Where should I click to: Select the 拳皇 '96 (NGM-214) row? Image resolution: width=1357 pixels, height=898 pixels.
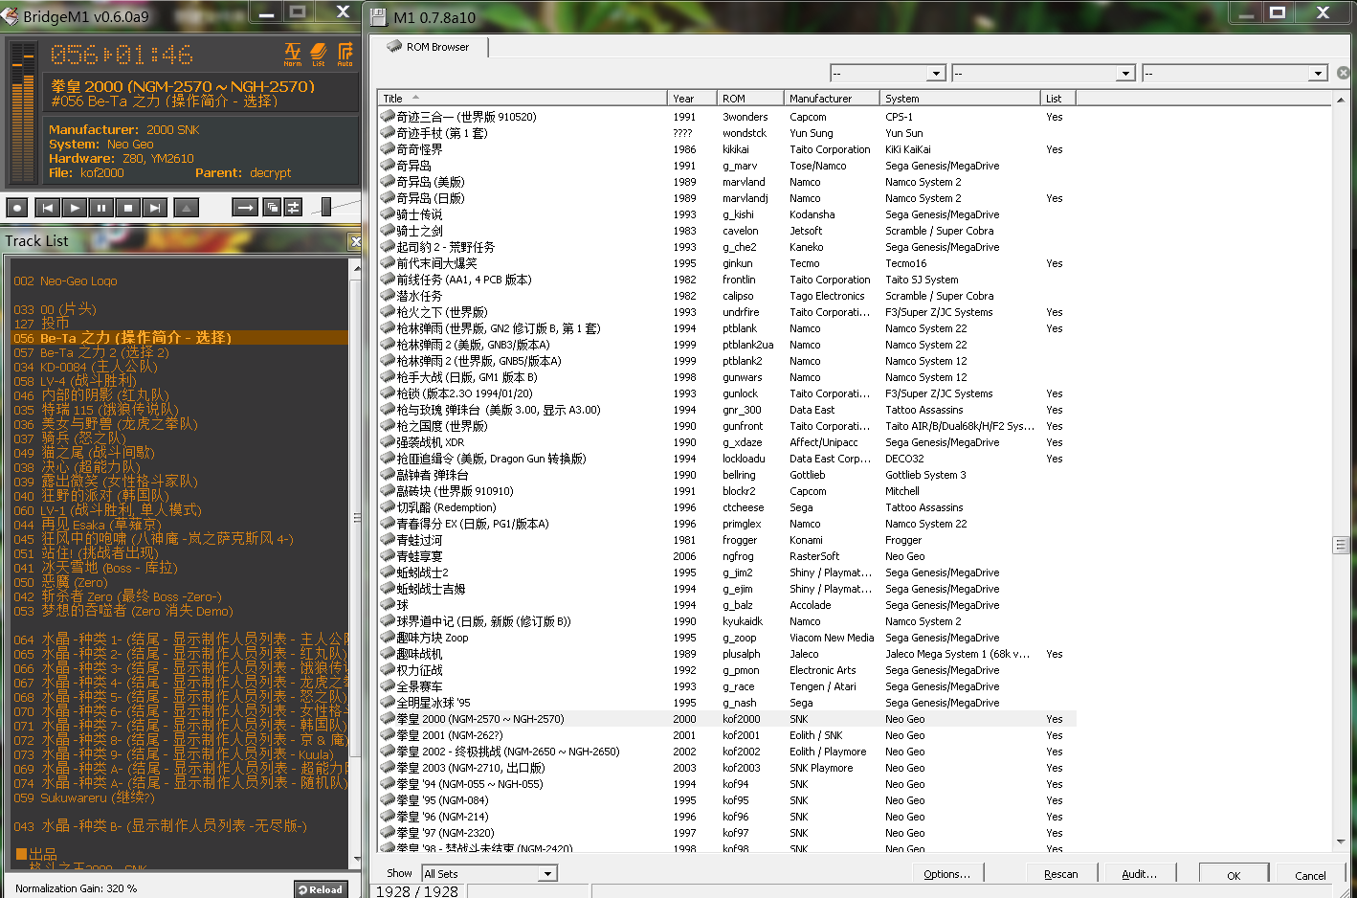(727, 817)
